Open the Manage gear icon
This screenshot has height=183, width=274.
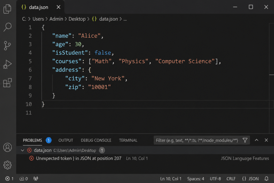click(7, 165)
